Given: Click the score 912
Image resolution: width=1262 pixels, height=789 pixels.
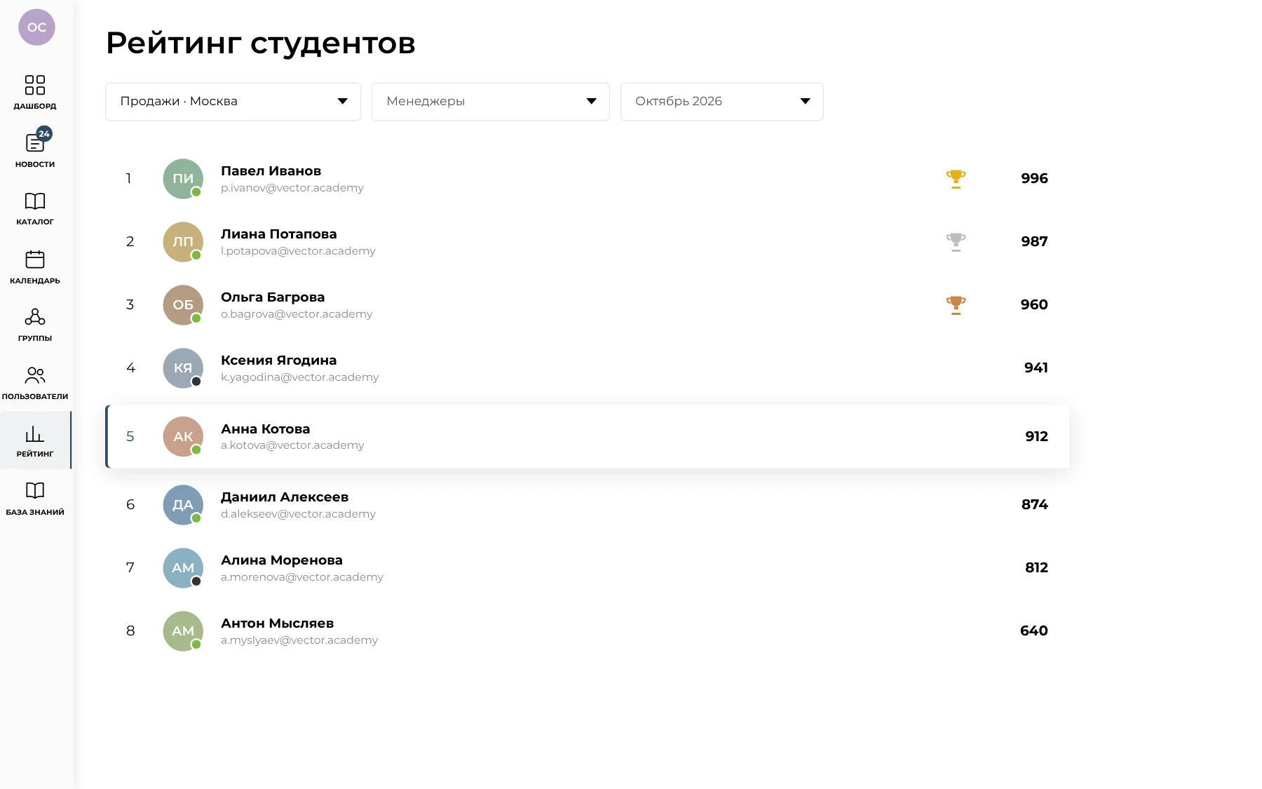Looking at the screenshot, I should click(1036, 436).
